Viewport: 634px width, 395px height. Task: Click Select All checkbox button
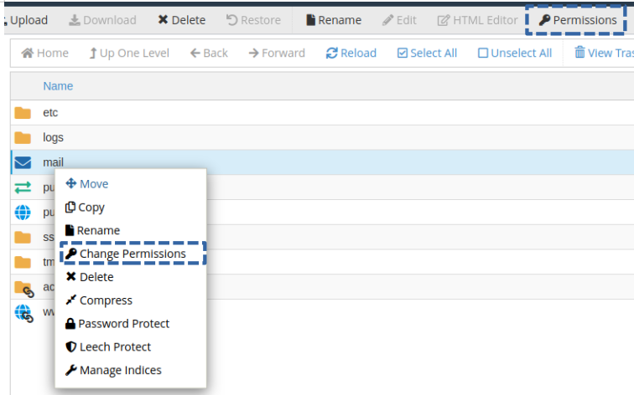(x=427, y=53)
